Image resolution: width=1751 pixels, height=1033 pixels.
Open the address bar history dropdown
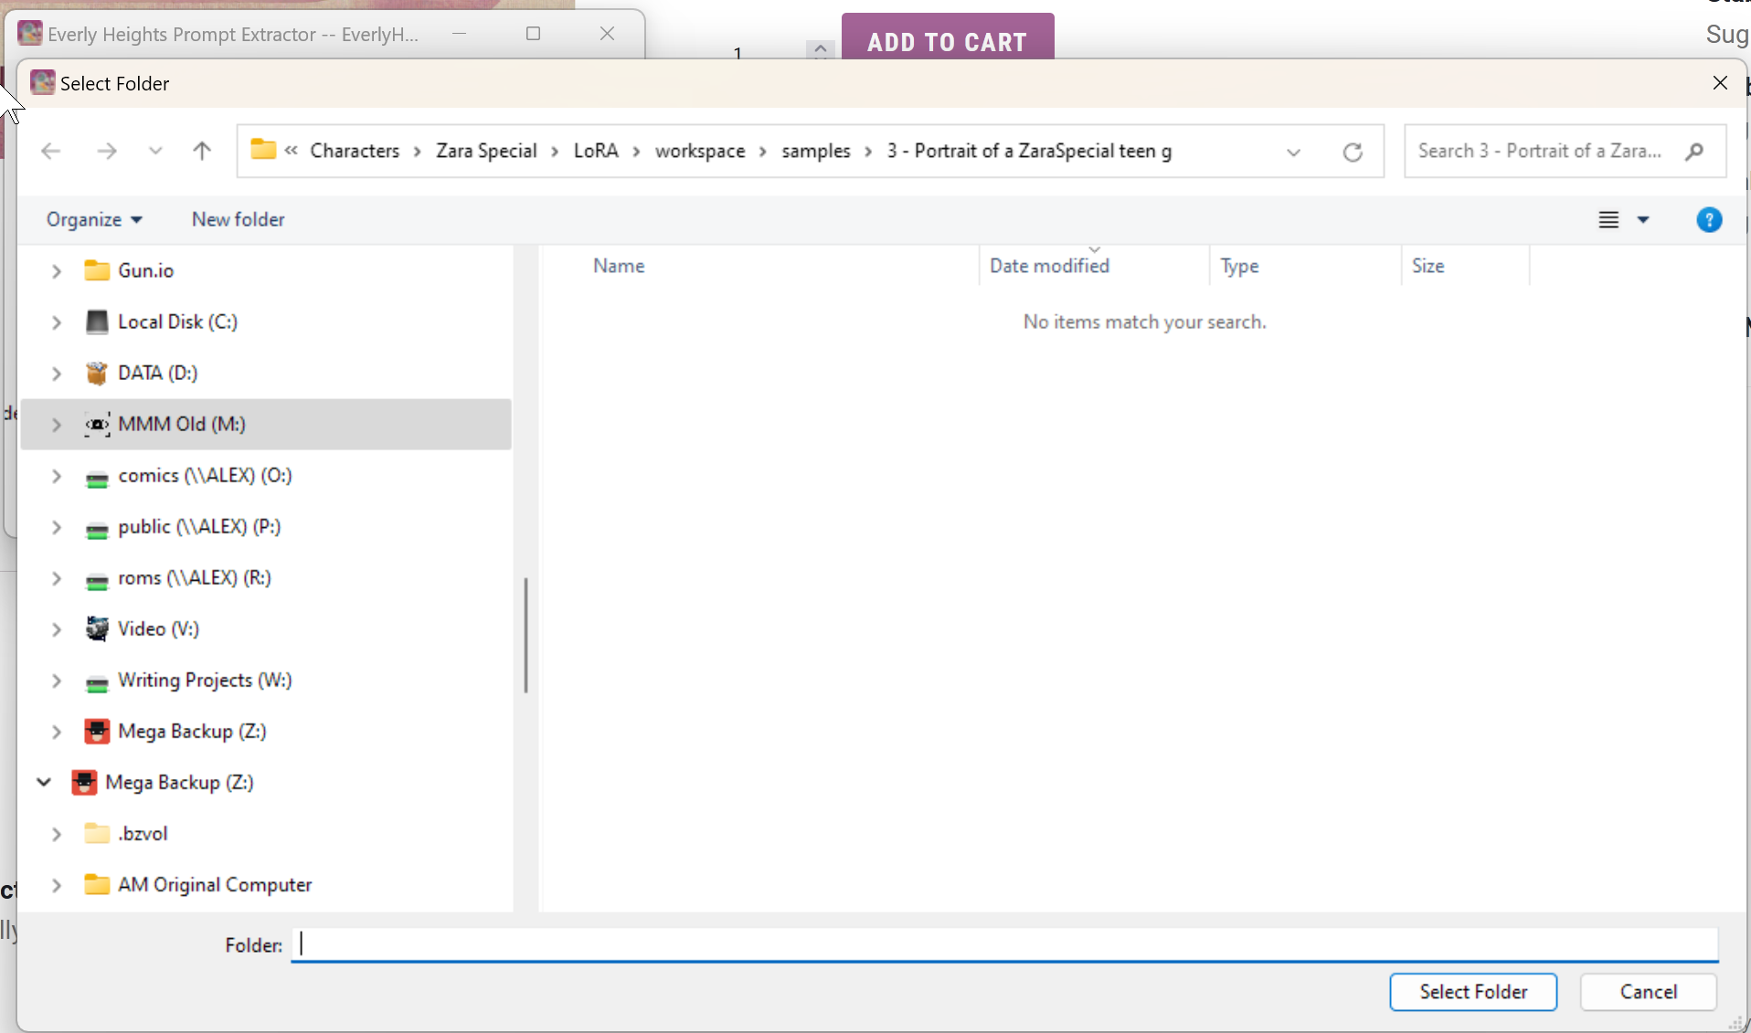[1293, 152]
